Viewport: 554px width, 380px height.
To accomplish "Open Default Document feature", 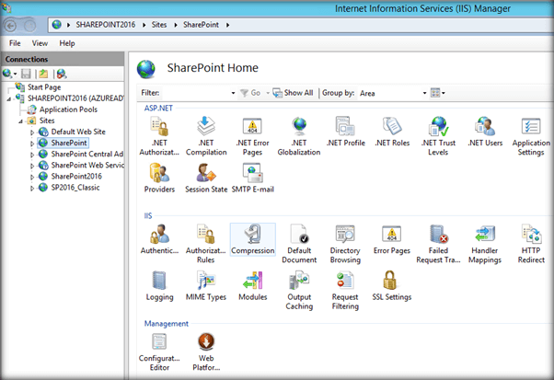I will pyautogui.click(x=299, y=244).
